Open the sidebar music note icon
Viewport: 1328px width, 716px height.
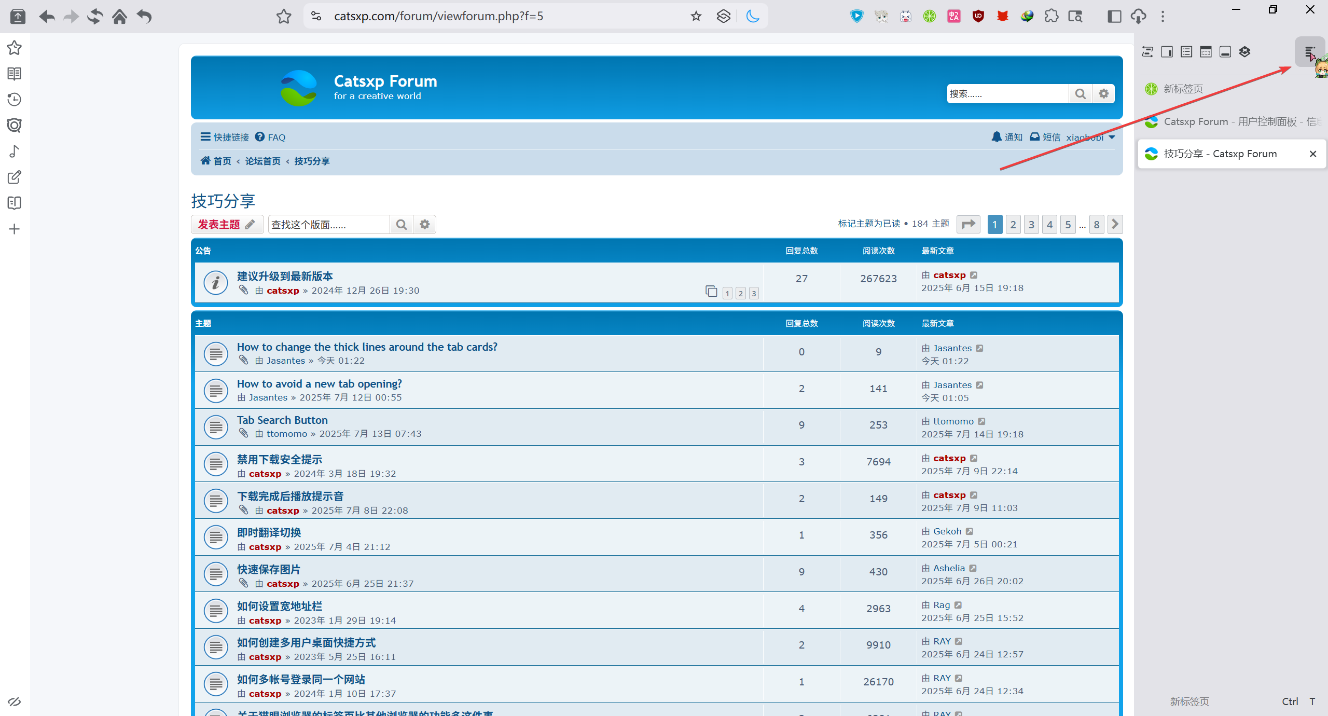click(x=15, y=151)
